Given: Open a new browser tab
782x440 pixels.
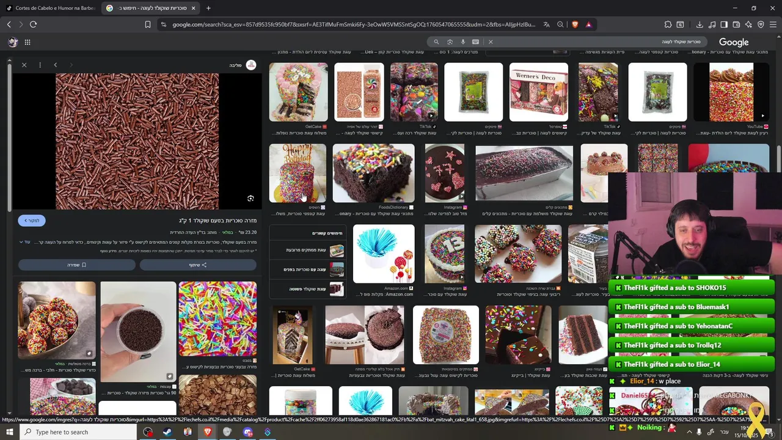Looking at the screenshot, I should click(208, 8).
